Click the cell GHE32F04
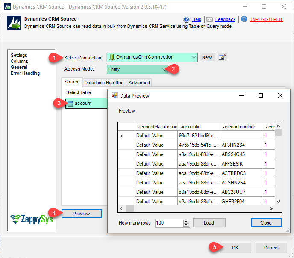This screenshot has width=294, height=258. point(242,201)
